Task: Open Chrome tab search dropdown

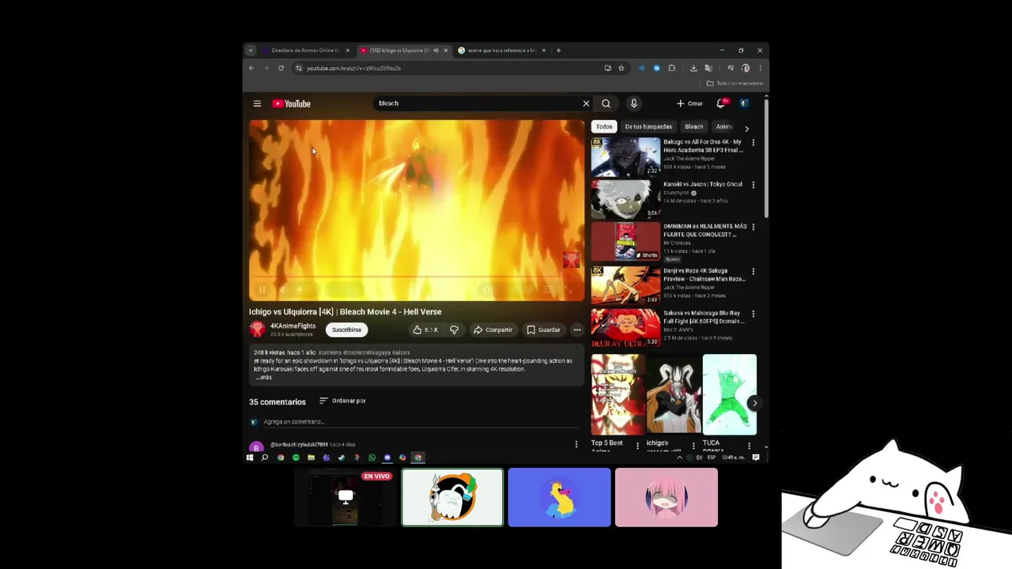Action: point(251,51)
